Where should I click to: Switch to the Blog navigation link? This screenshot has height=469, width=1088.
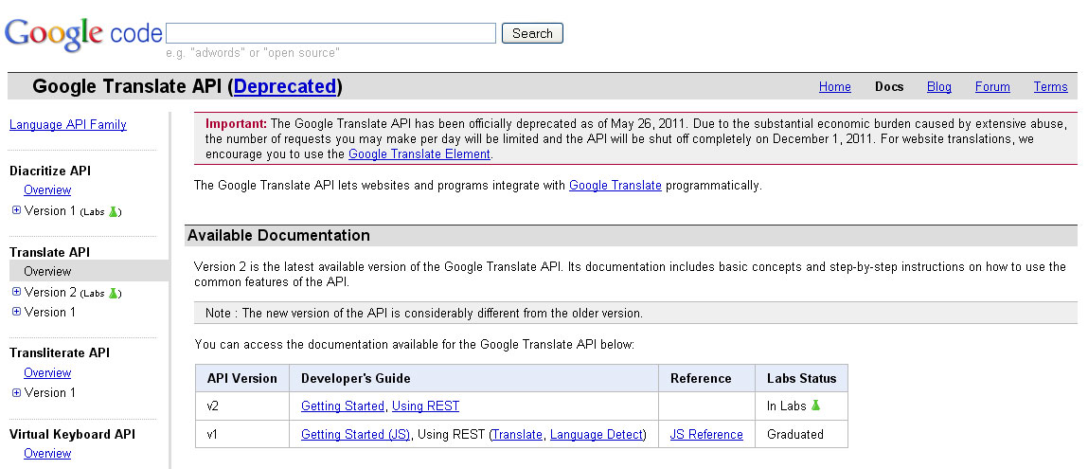tap(938, 87)
